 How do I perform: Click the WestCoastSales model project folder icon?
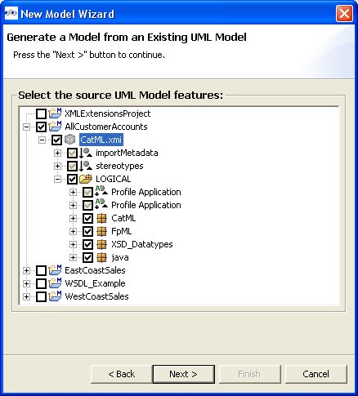(55, 296)
